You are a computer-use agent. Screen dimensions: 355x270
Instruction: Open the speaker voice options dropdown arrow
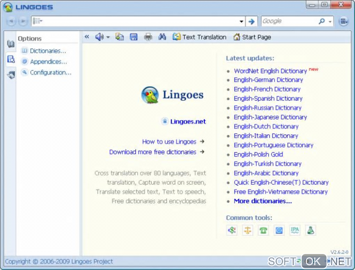pyautogui.click(x=108, y=37)
